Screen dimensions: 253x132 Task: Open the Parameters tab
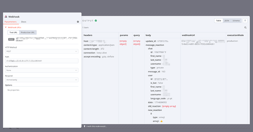click(x=11, y=22)
